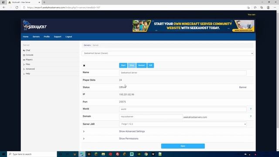Click the Domain input field
The height and width of the screenshot is (157, 279).
point(151,116)
